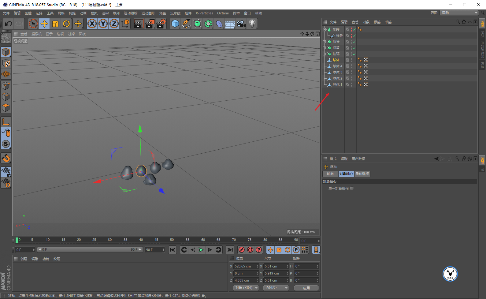
Task: Switch to the 柔和选择 tab
Action: tap(362, 174)
